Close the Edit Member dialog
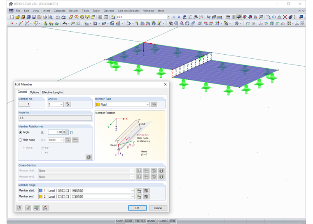Viewport: 313px width, 224px height. click(165, 85)
